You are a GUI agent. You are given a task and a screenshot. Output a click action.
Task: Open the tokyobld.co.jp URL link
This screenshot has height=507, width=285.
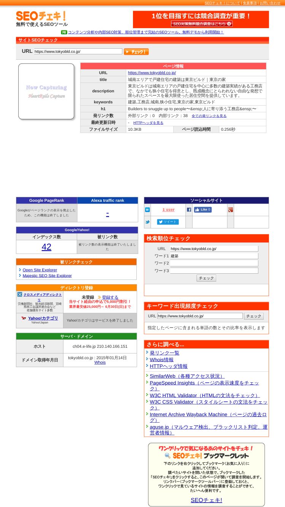[x=152, y=73]
